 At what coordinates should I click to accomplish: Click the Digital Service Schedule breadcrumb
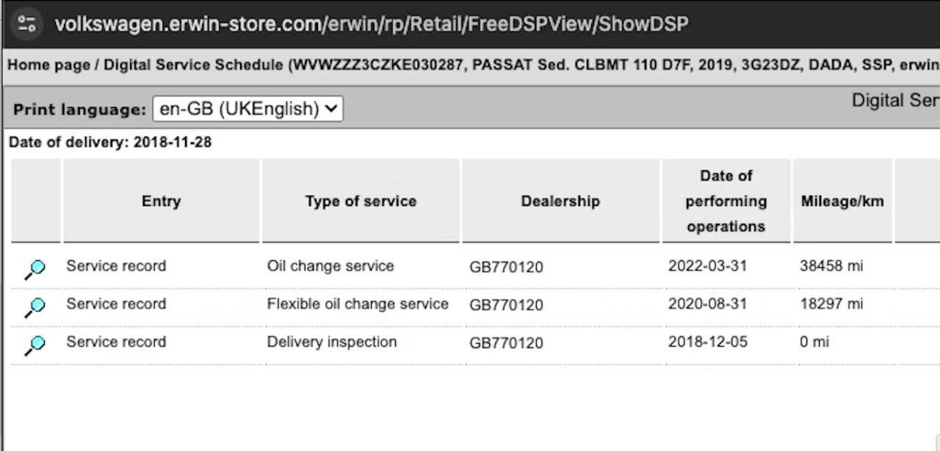point(193,65)
